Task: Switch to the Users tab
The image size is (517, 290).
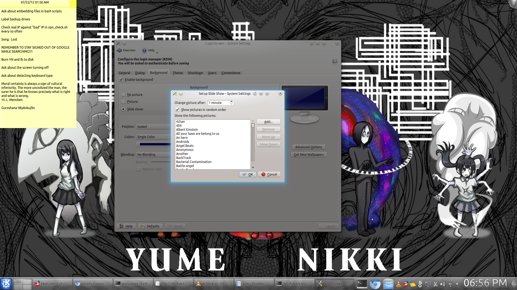Action: coord(212,73)
